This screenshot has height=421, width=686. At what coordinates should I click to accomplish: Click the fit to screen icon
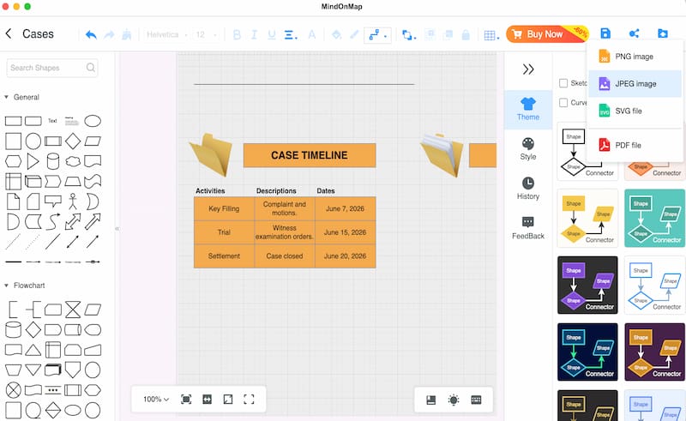(186, 399)
